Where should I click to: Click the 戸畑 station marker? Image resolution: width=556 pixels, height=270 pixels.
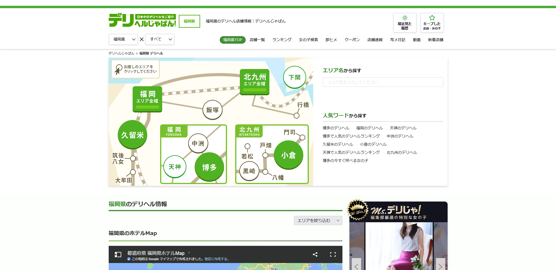265,155
